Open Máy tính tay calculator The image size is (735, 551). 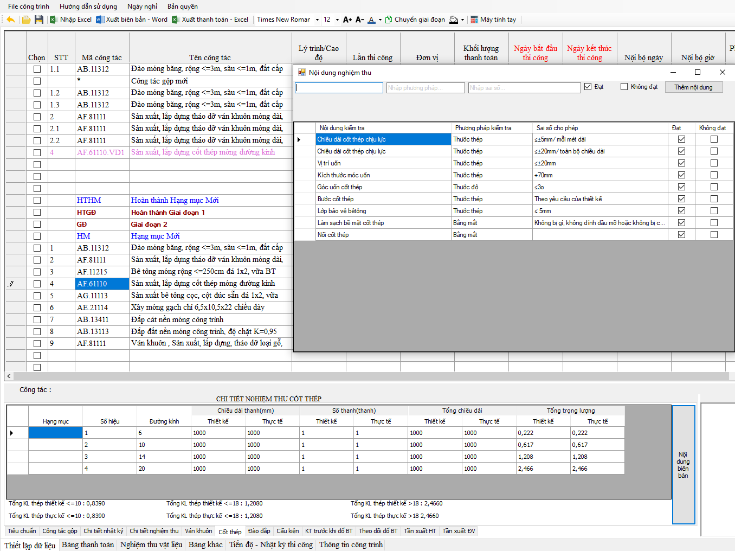click(493, 20)
